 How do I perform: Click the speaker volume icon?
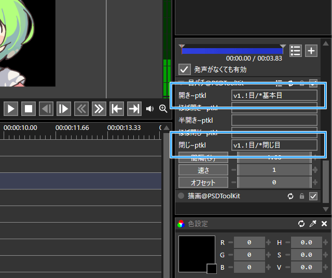[150, 109]
